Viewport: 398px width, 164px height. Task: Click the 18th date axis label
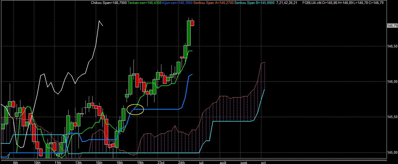120,162
